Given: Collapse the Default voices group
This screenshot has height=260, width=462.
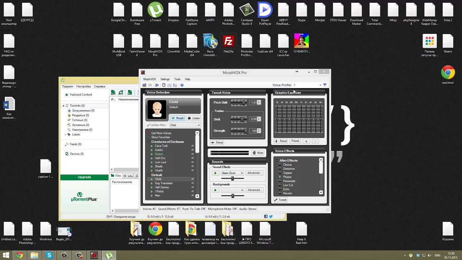Looking at the screenshot, I should (149, 175).
